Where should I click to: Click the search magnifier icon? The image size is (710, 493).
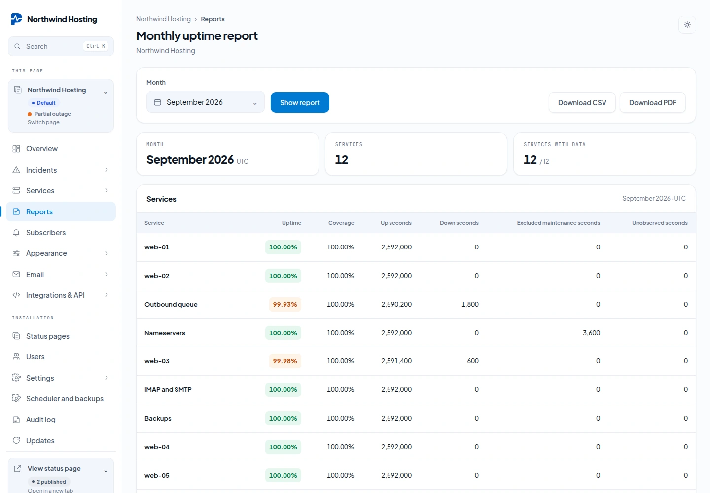pyautogui.click(x=17, y=46)
